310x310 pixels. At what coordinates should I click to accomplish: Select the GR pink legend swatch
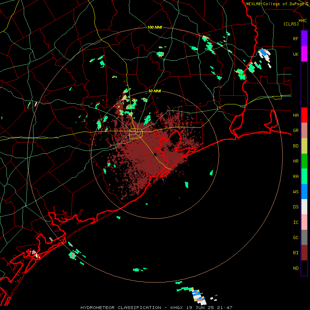(x=304, y=131)
